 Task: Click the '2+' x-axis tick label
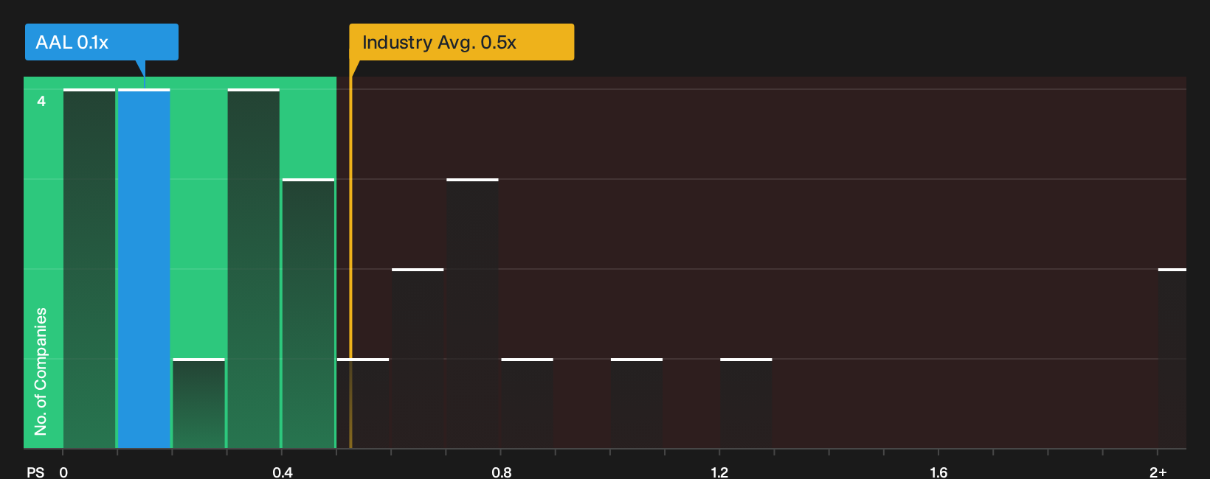[1158, 472]
